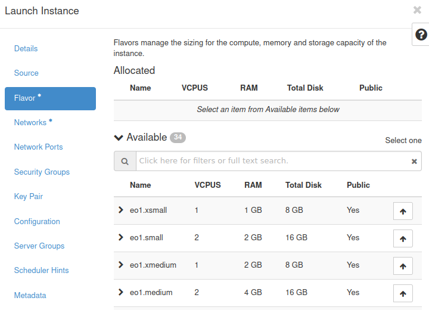Viewport: 429px width, 310px height.
Task: Click the magnifying glass search icon
Action: point(125,162)
